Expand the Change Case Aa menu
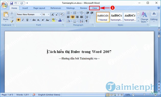The width and height of the screenshot is (161, 97). 48,20
